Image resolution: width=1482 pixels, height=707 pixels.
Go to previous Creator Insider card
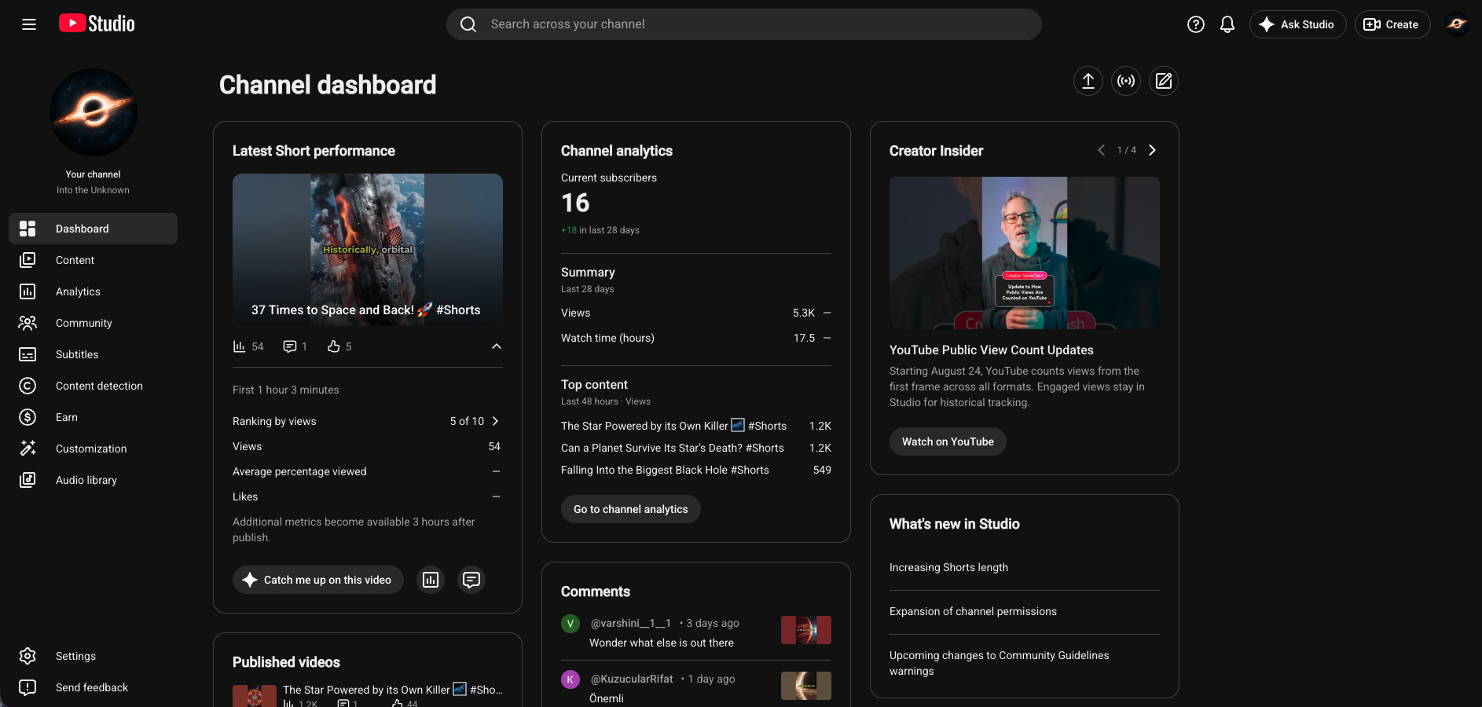(x=1101, y=150)
